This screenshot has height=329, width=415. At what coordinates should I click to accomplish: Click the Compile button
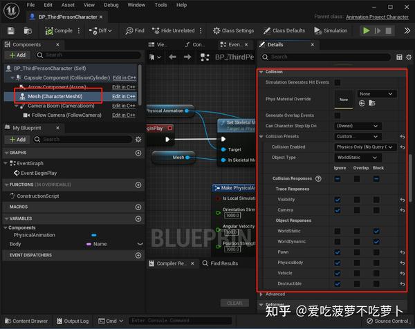59,30
